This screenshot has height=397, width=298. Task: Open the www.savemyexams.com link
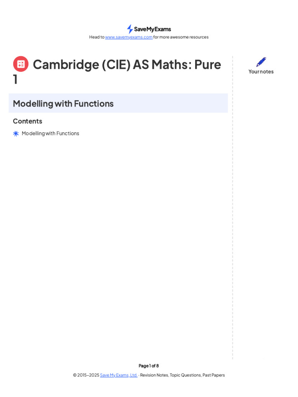tap(129, 37)
